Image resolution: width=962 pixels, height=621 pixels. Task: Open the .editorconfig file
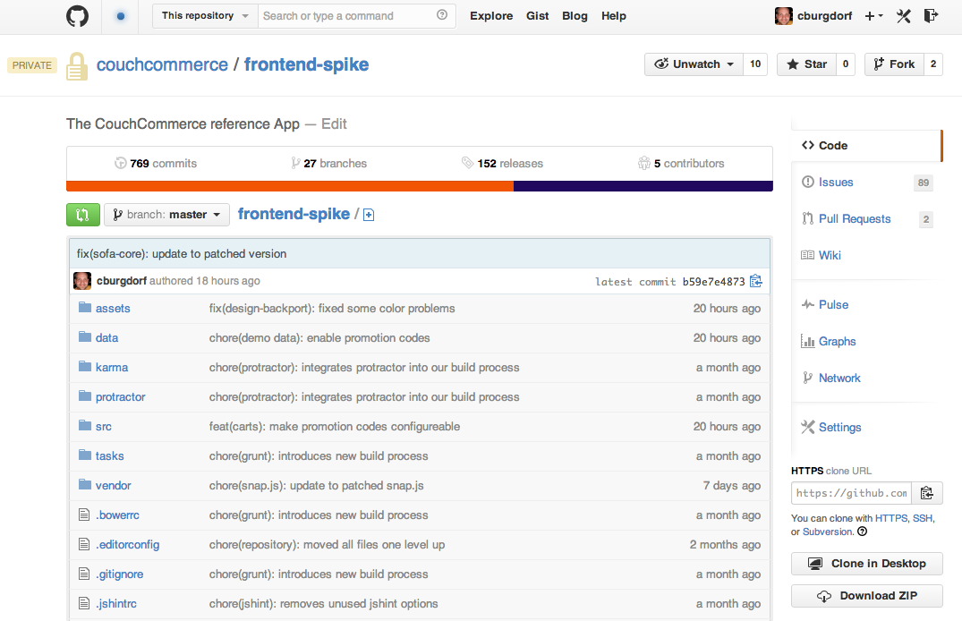point(128,544)
